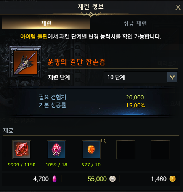Click the 9999 / 1150 material count

[22, 165]
